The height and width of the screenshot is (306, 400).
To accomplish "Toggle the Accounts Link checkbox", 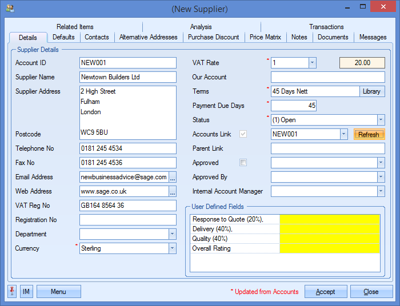I will tap(243, 134).
